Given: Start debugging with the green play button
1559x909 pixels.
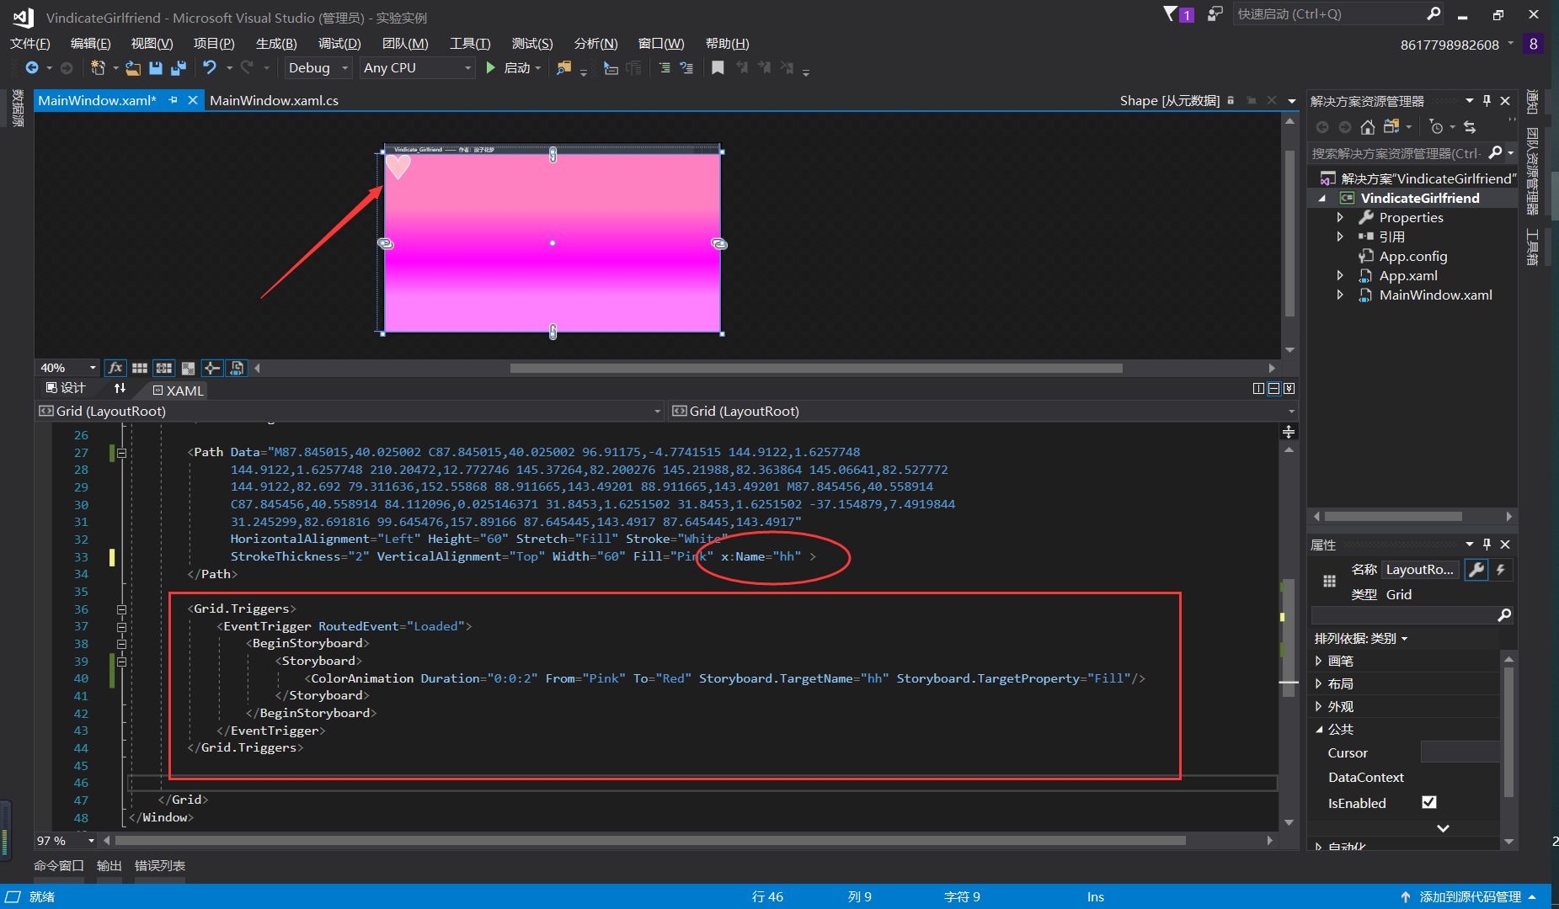Looking at the screenshot, I should (490, 67).
